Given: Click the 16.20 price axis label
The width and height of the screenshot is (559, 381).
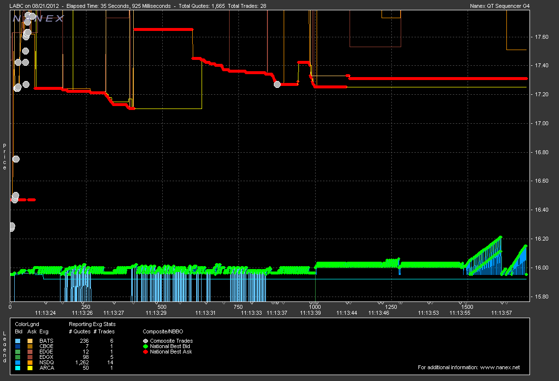Looking at the screenshot, I should pyautogui.click(x=541, y=239).
